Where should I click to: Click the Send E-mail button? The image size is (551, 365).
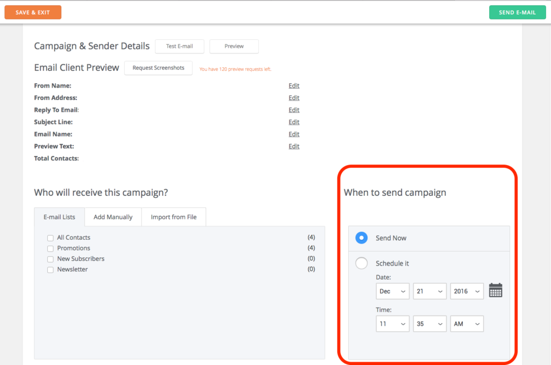[x=517, y=11]
